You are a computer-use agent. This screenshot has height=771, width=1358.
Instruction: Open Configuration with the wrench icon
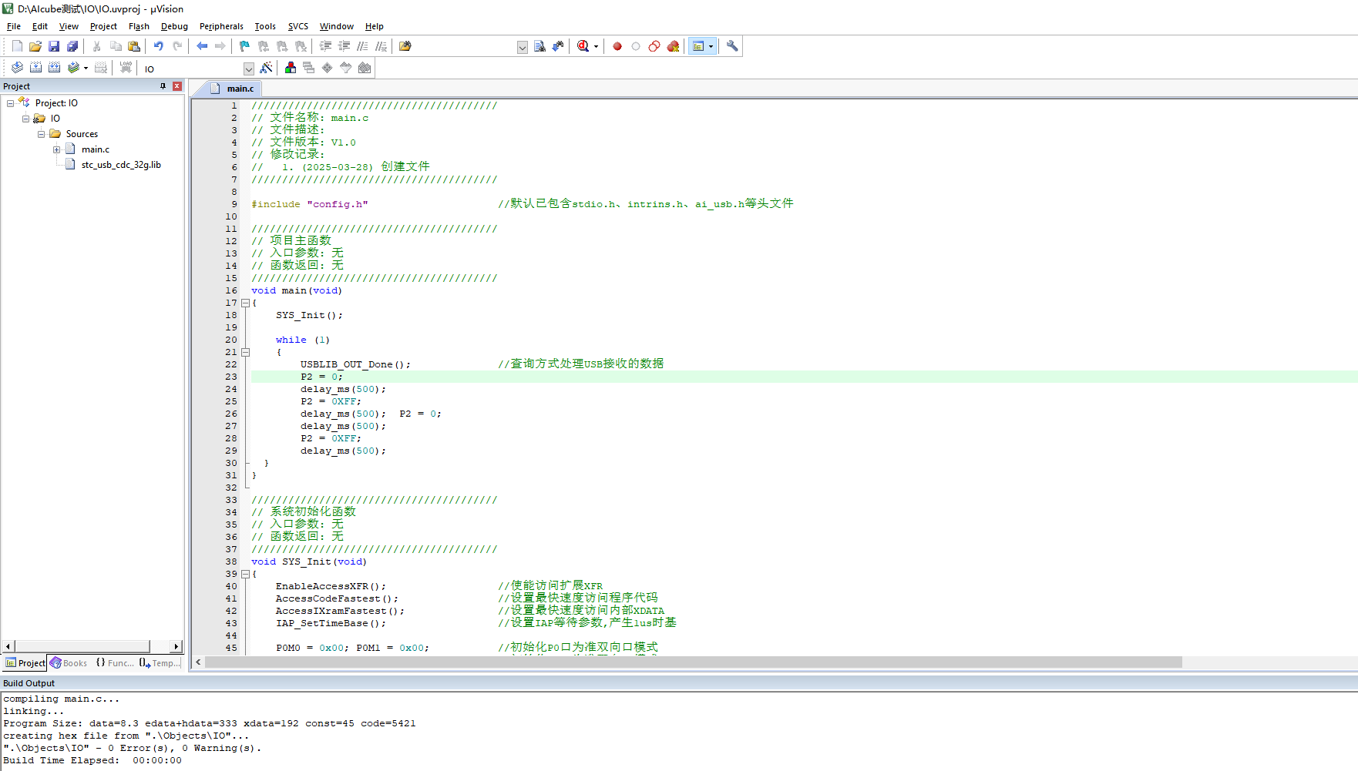point(732,46)
